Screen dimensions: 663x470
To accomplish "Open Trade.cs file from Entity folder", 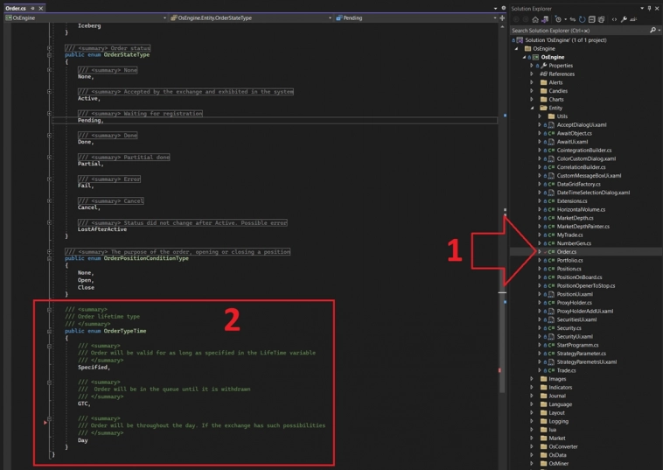I will [566, 370].
